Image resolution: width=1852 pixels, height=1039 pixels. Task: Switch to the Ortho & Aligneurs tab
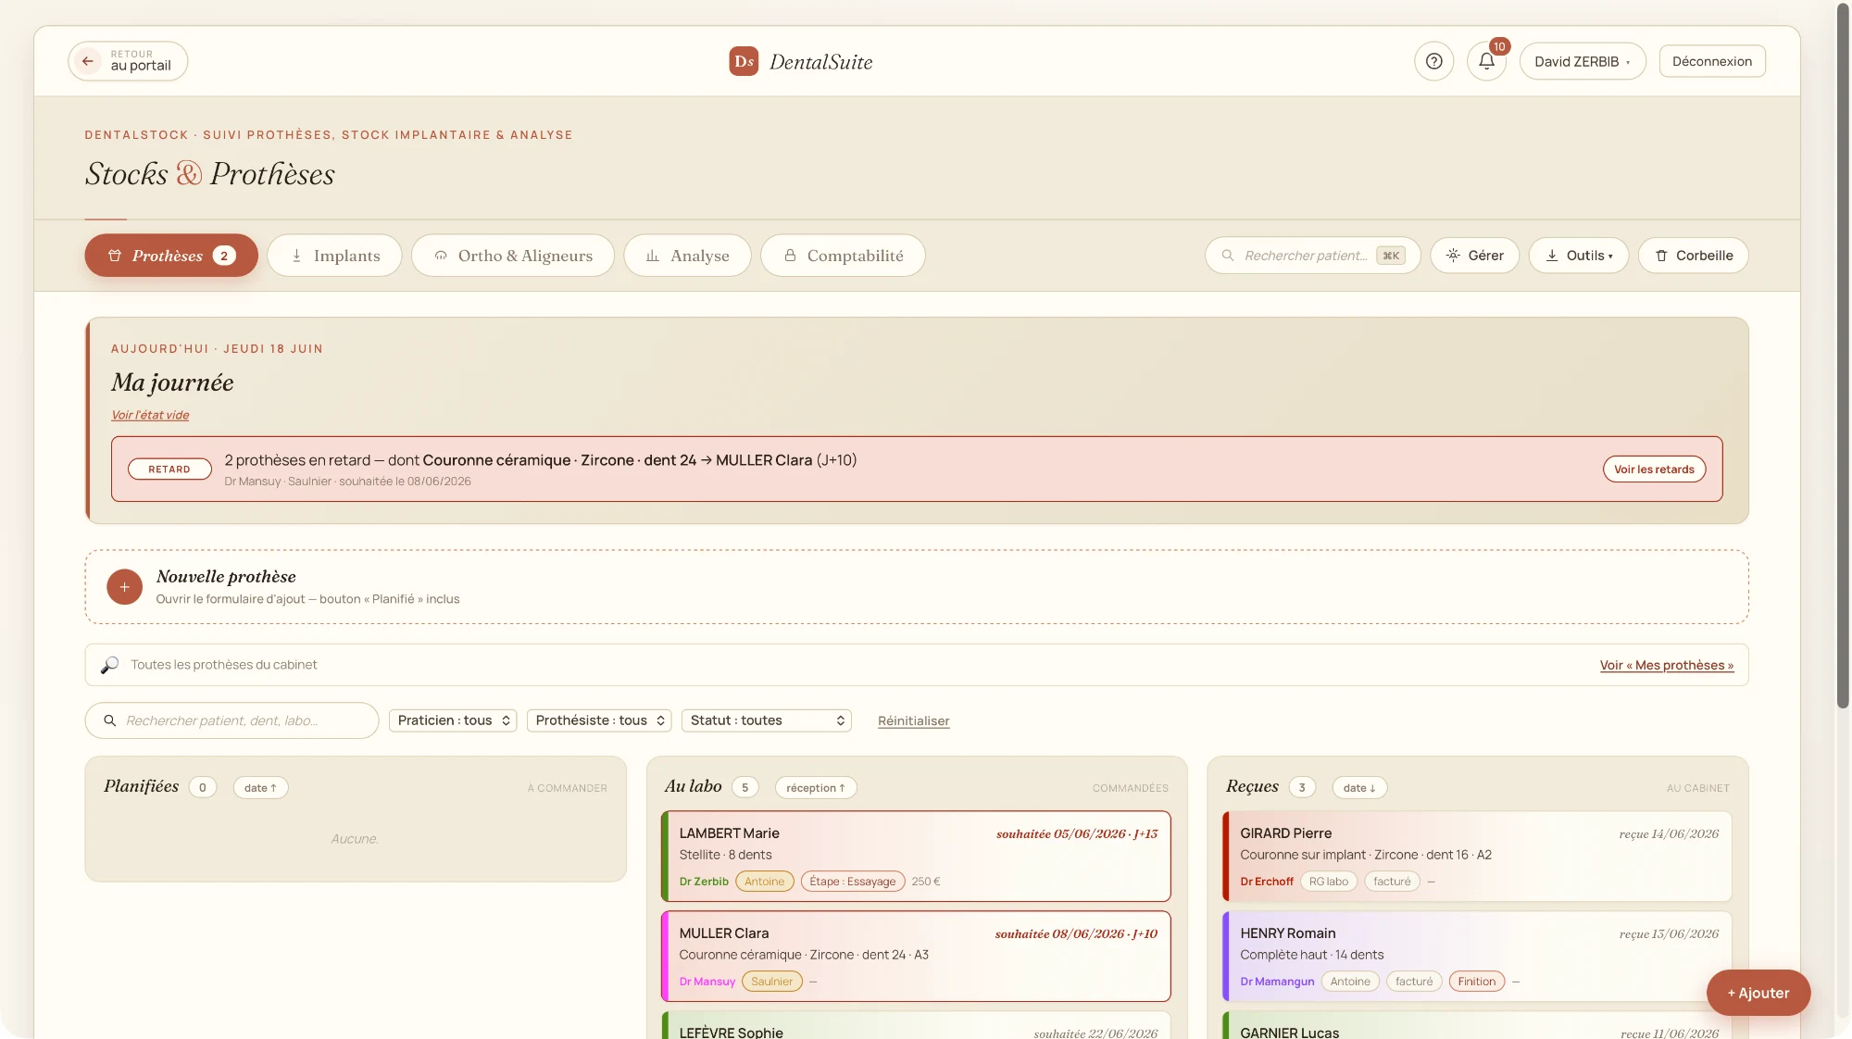point(513,256)
